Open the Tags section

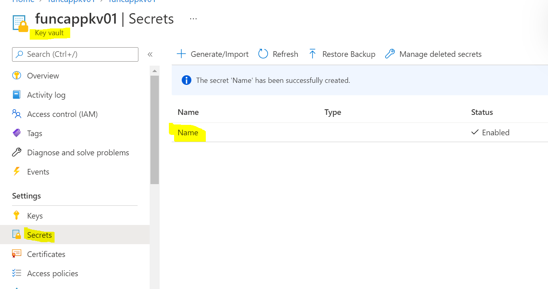[35, 133]
